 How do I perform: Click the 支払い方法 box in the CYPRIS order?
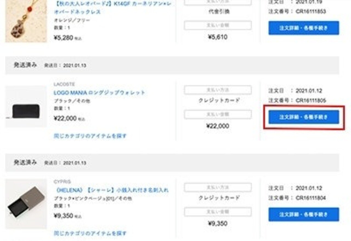[x=218, y=188]
